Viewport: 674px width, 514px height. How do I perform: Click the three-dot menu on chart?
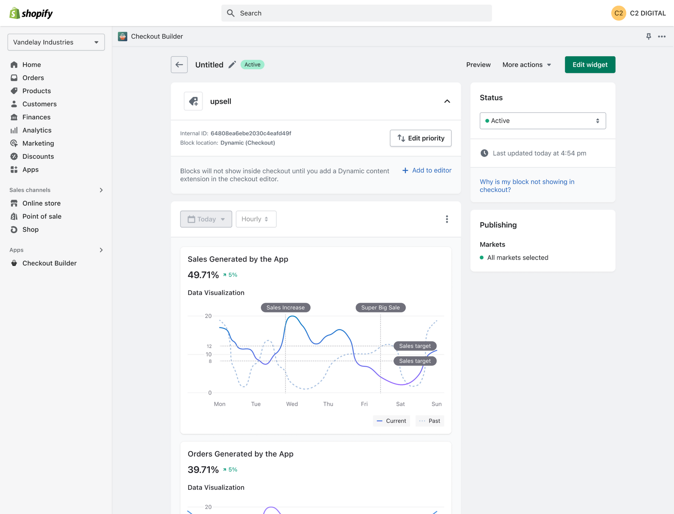click(x=447, y=219)
